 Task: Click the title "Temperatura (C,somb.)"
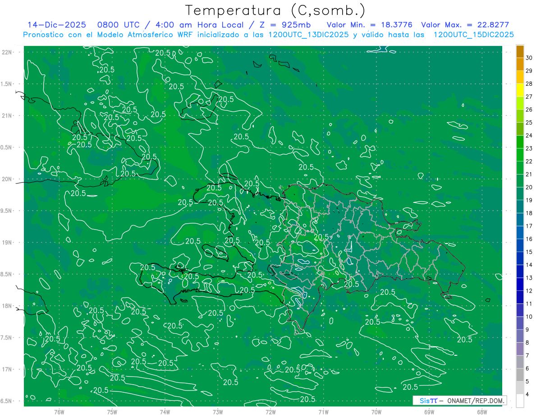(x=275, y=10)
